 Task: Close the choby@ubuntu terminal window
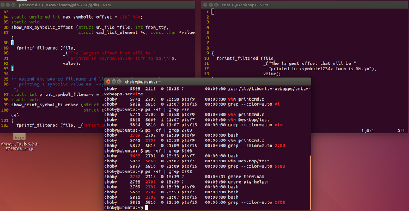click(108, 82)
